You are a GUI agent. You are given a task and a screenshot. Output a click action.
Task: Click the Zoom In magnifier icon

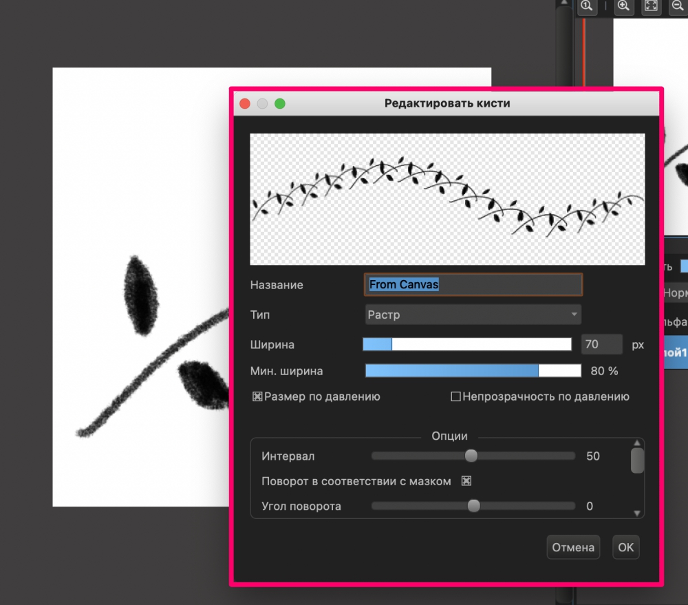623,7
